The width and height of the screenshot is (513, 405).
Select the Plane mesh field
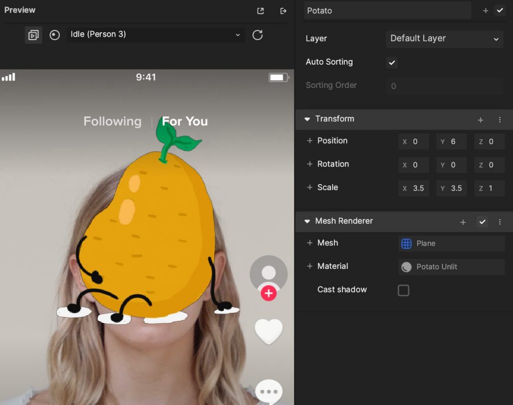pyautogui.click(x=451, y=244)
